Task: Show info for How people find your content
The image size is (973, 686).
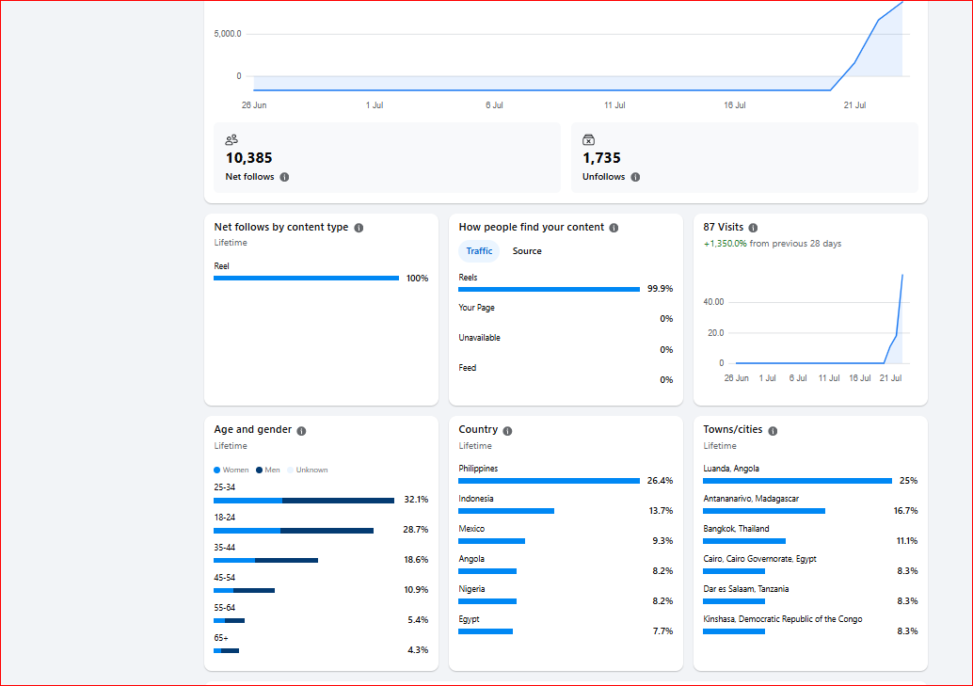Action: 614,228
